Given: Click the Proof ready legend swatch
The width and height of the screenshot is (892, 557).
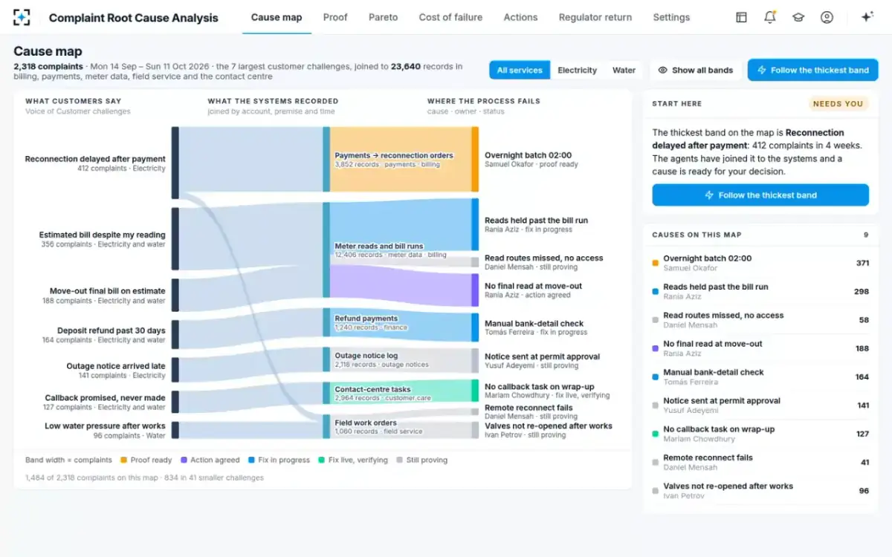Looking at the screenshot, I should tap(123, 460).
